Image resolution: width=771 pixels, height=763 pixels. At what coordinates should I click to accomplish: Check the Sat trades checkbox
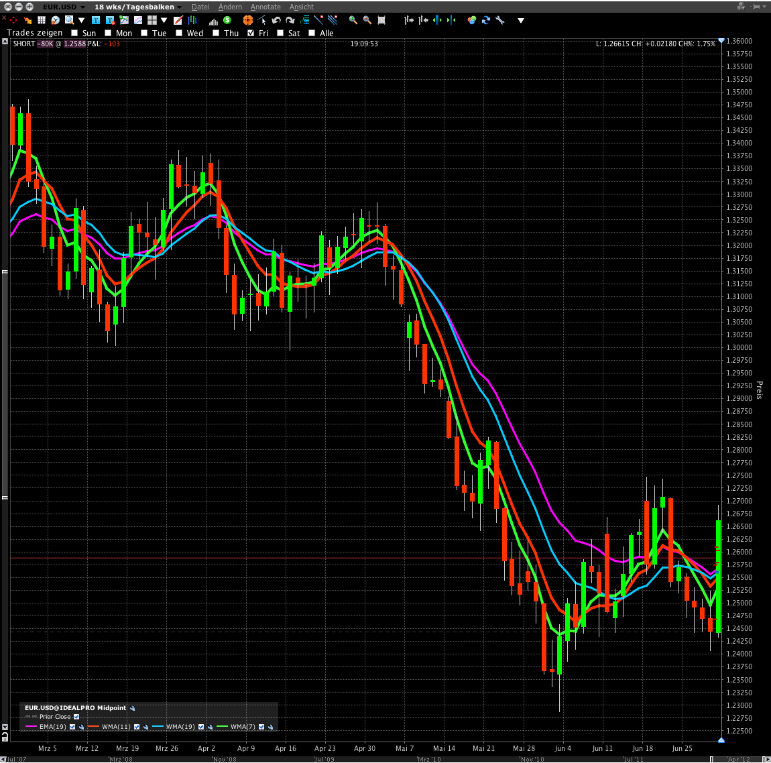tap(280, 33)
